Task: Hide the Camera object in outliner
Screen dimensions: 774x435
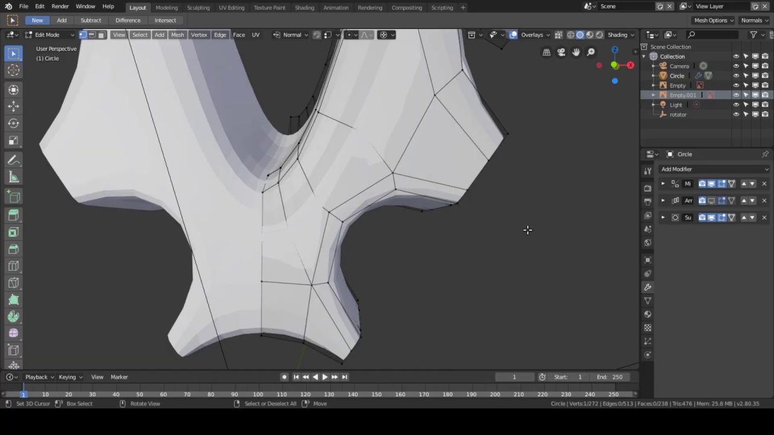Action: [x=736, y=66]
